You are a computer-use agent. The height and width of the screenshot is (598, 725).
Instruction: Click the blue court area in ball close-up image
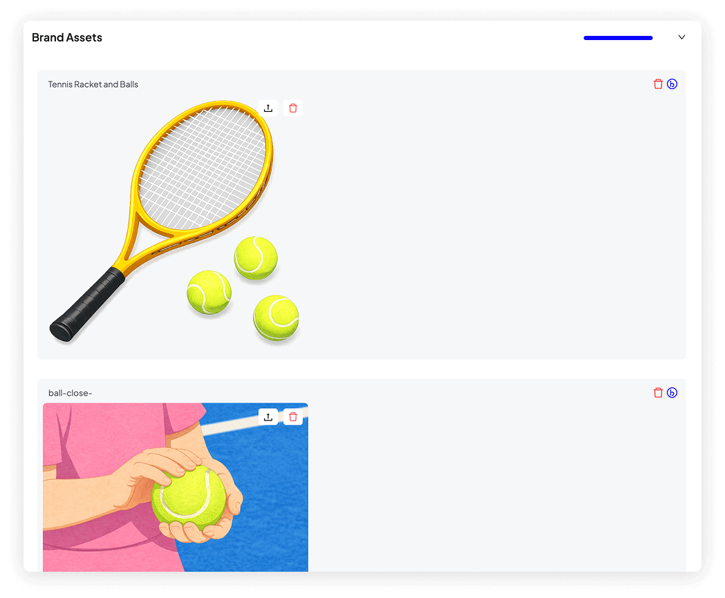[273, 499]
